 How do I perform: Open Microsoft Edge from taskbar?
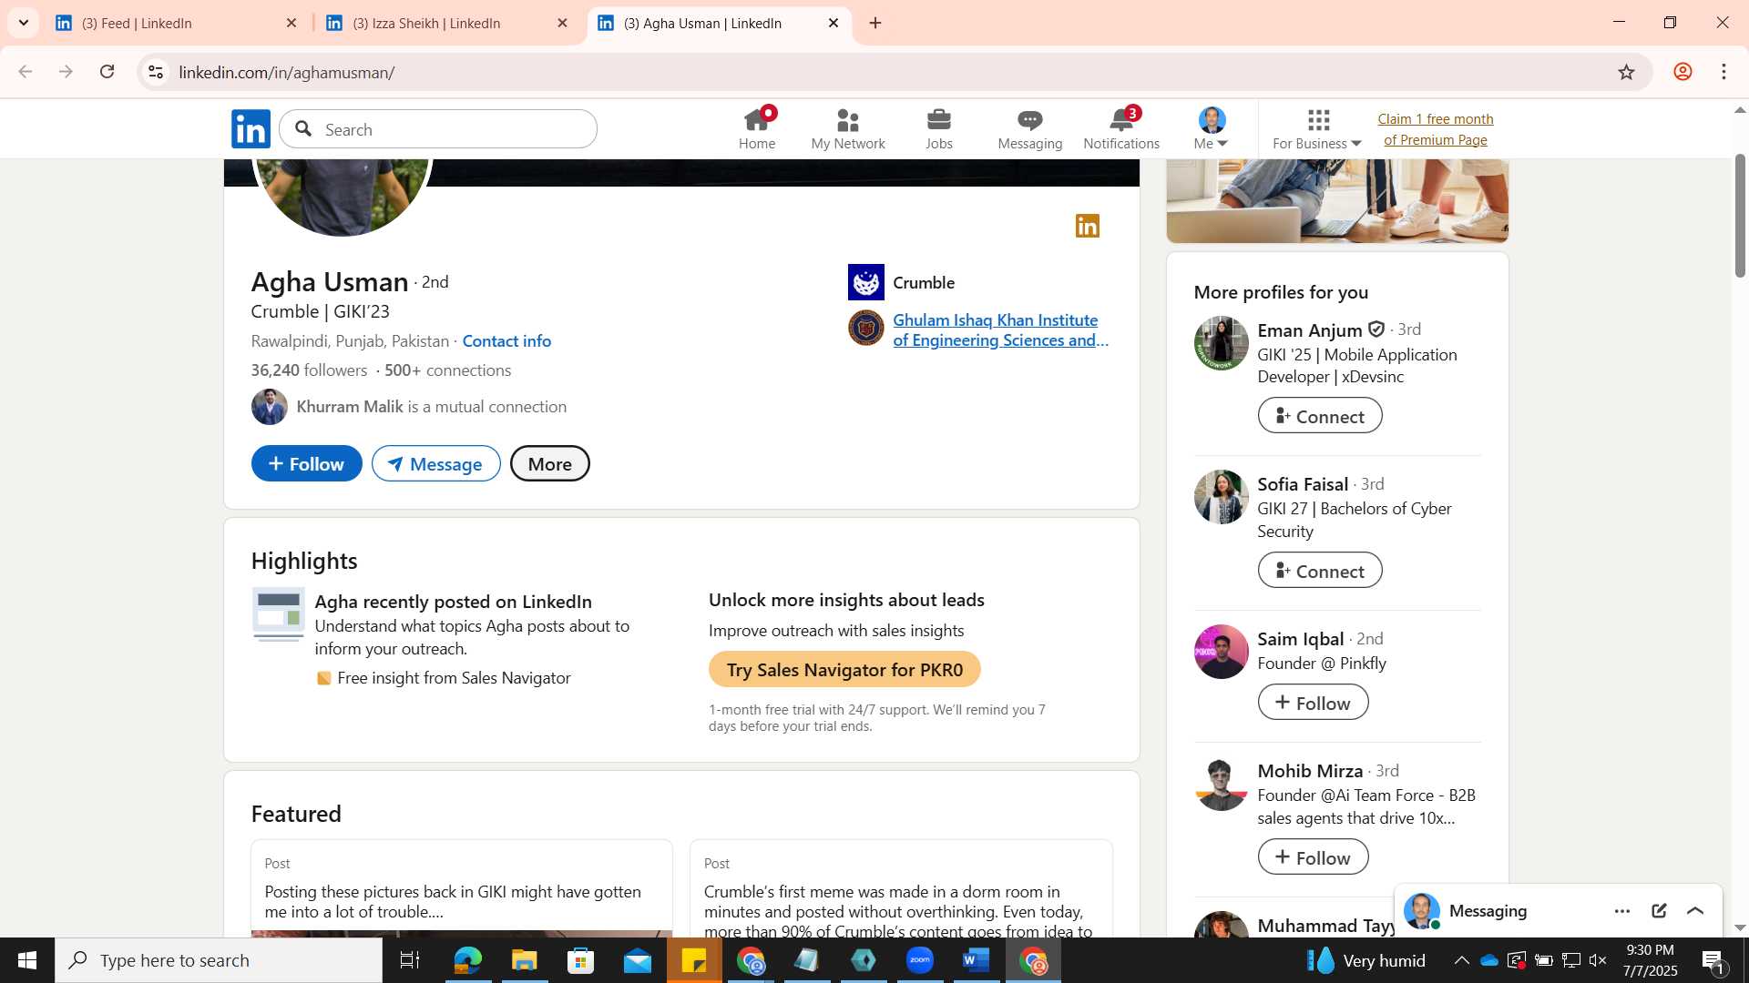point(467,960)
